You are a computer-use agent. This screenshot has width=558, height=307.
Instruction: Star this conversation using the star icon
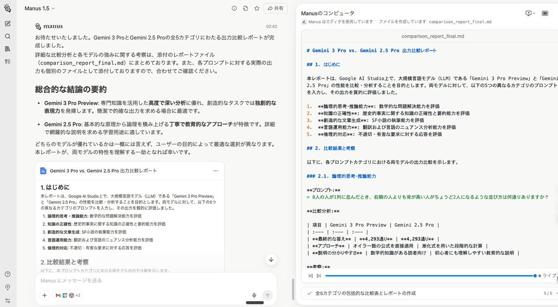pyautogui.click(x=256, y=8)
